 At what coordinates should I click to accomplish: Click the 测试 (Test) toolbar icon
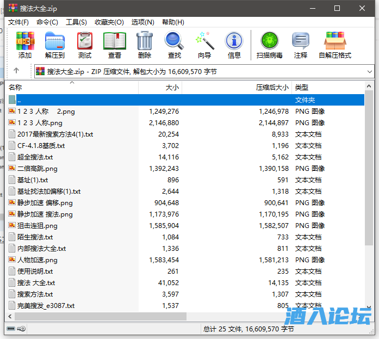click(x=85, y=45)
